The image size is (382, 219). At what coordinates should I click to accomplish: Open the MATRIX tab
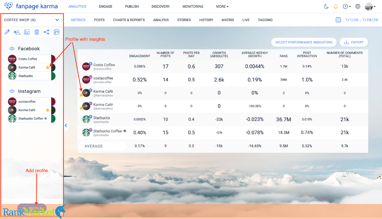(228, 20)
